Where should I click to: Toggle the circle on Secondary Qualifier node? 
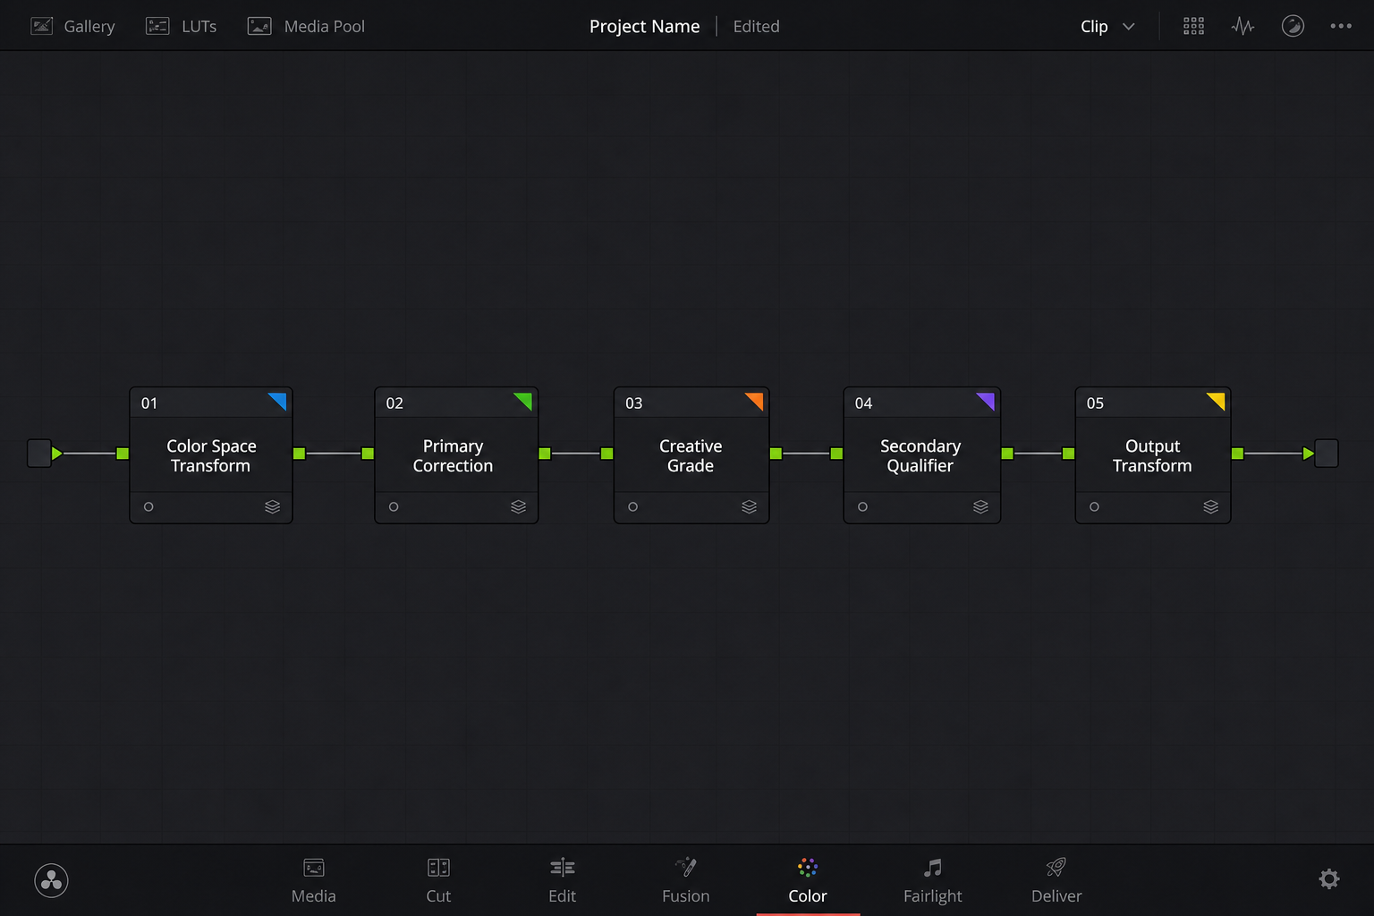[x=862, y=506]
